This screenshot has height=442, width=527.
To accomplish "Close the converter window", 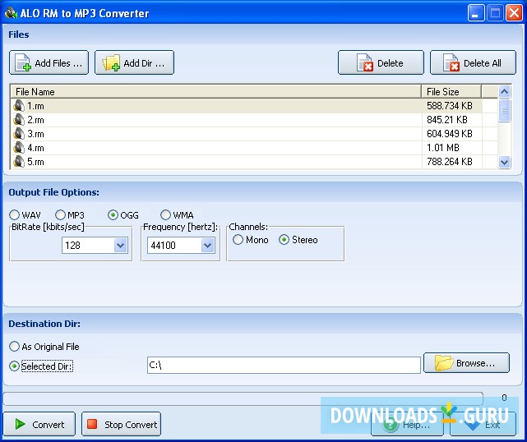I will (514, 13).
